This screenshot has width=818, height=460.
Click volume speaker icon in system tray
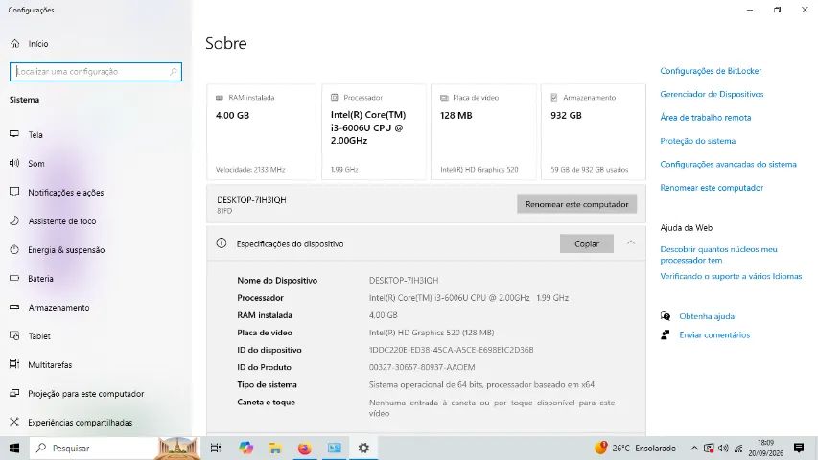point(723,448)
